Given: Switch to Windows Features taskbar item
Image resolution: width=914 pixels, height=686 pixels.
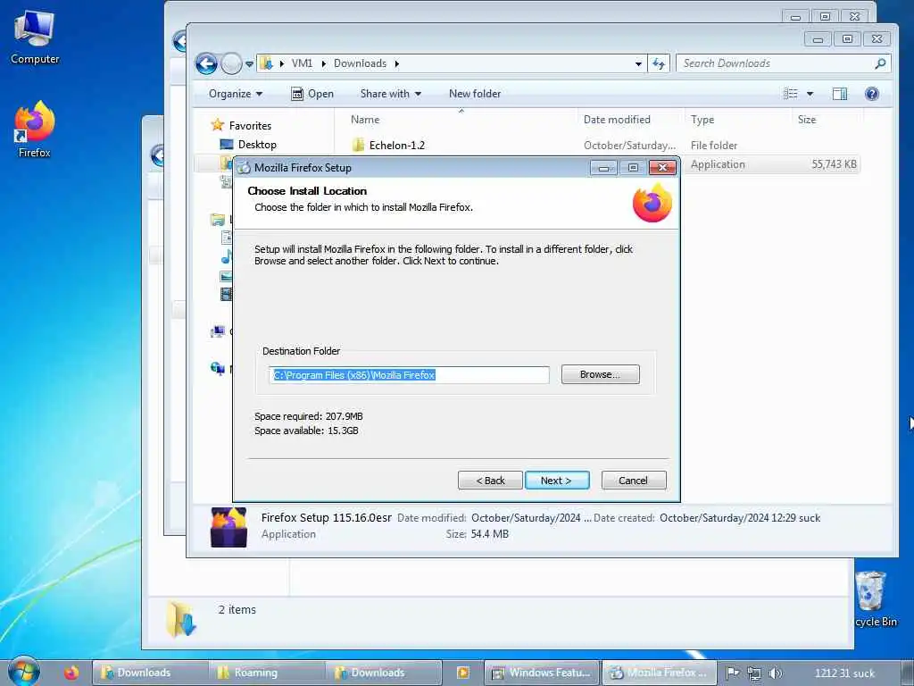Looking at the screenshot, I should tap(542, 673).
